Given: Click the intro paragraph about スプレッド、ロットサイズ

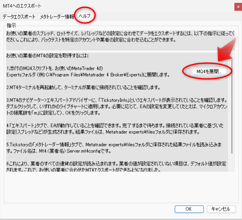Looking at the screenshot, I should click(x=120, y=37).
